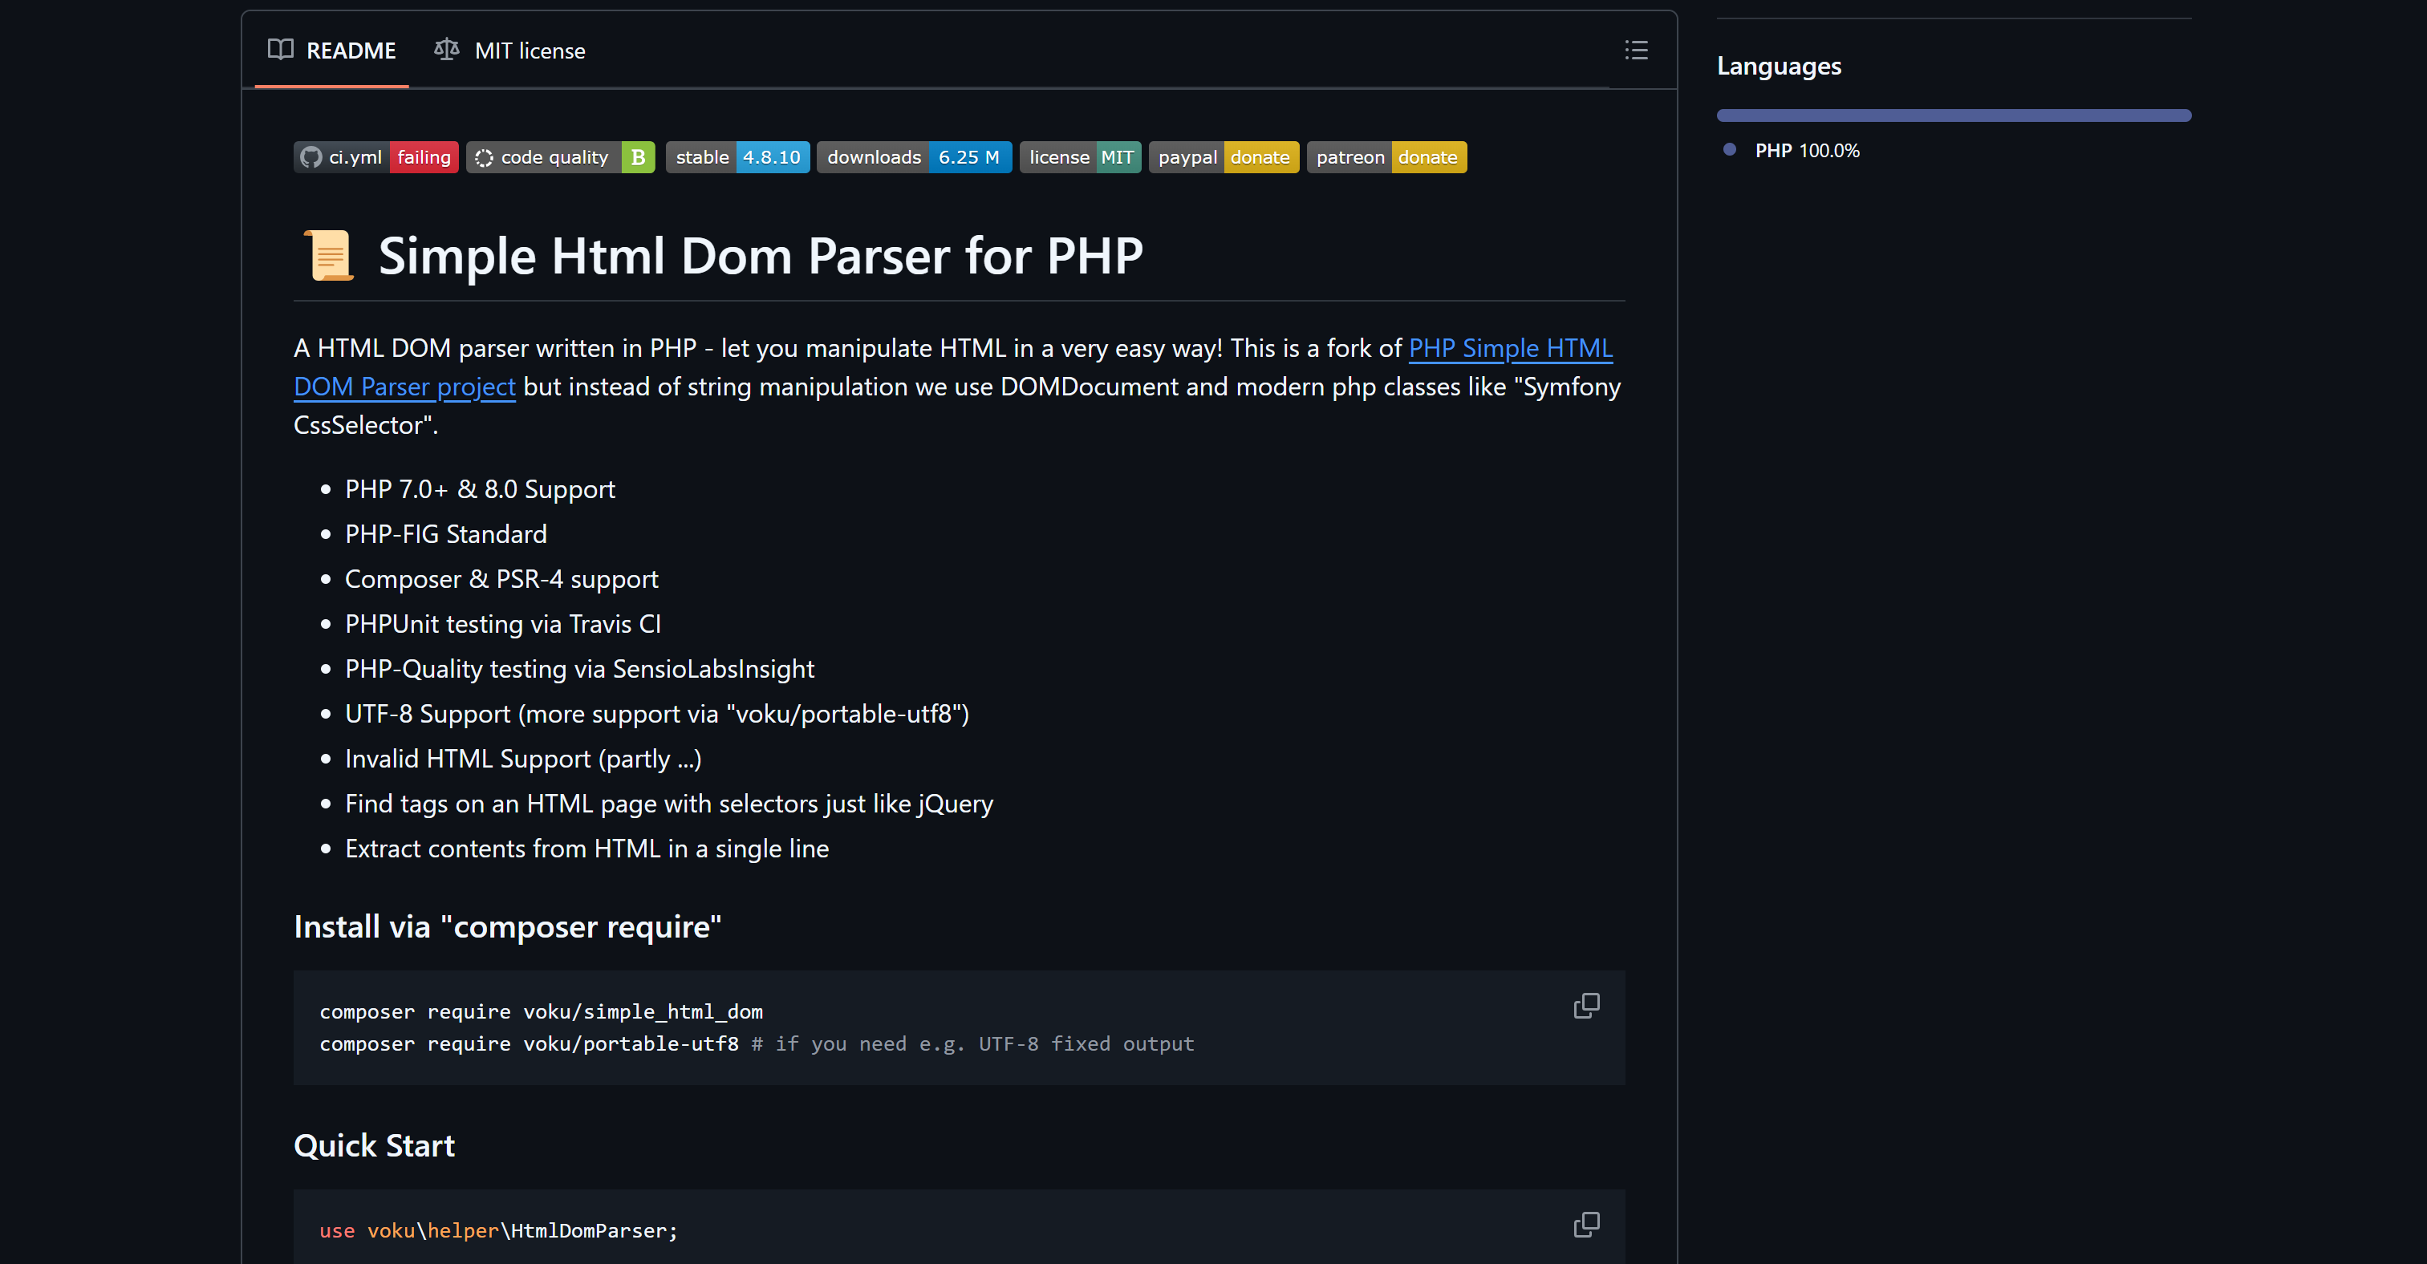Click 'PHP 7.0+ & 8.0 Support' bullet
Screen dimensions: 2427x1264
pyautogui.click(x=480, y=490)
